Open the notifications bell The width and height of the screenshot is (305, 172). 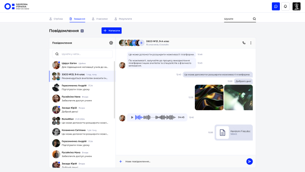(285, 7)
